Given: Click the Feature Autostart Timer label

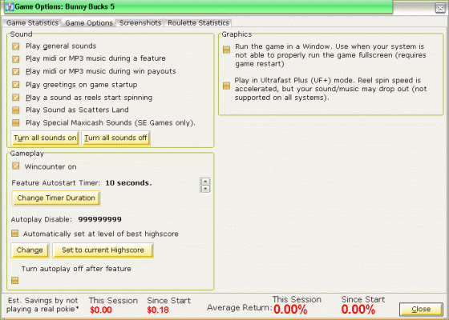Looking at the screenshot, I should [56, 183].
